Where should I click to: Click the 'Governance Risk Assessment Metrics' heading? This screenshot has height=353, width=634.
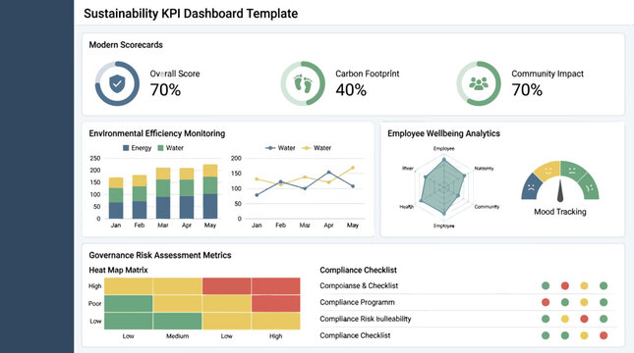click(160, 255)
